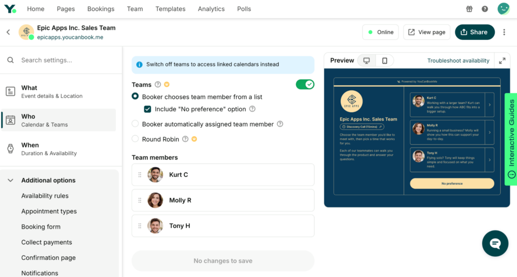Click the Who calendar person icon
517x277 pixels.
(11, 120)
